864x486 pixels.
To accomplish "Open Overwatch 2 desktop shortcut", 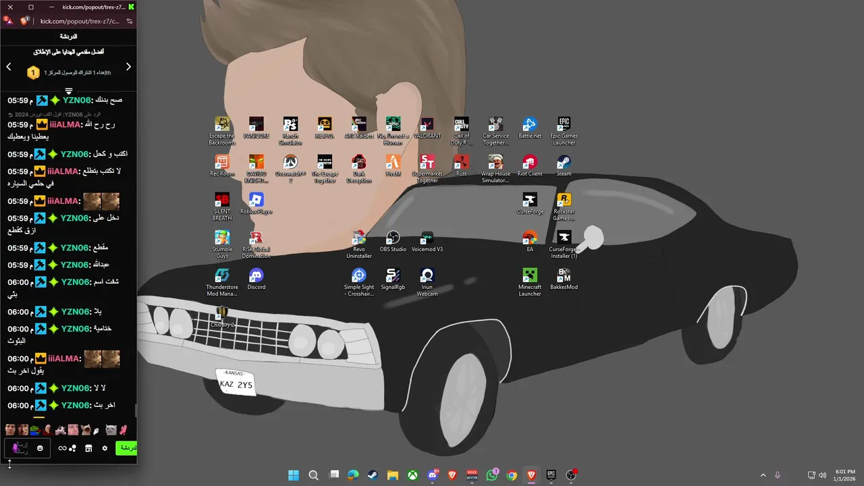I will (290, 169).
